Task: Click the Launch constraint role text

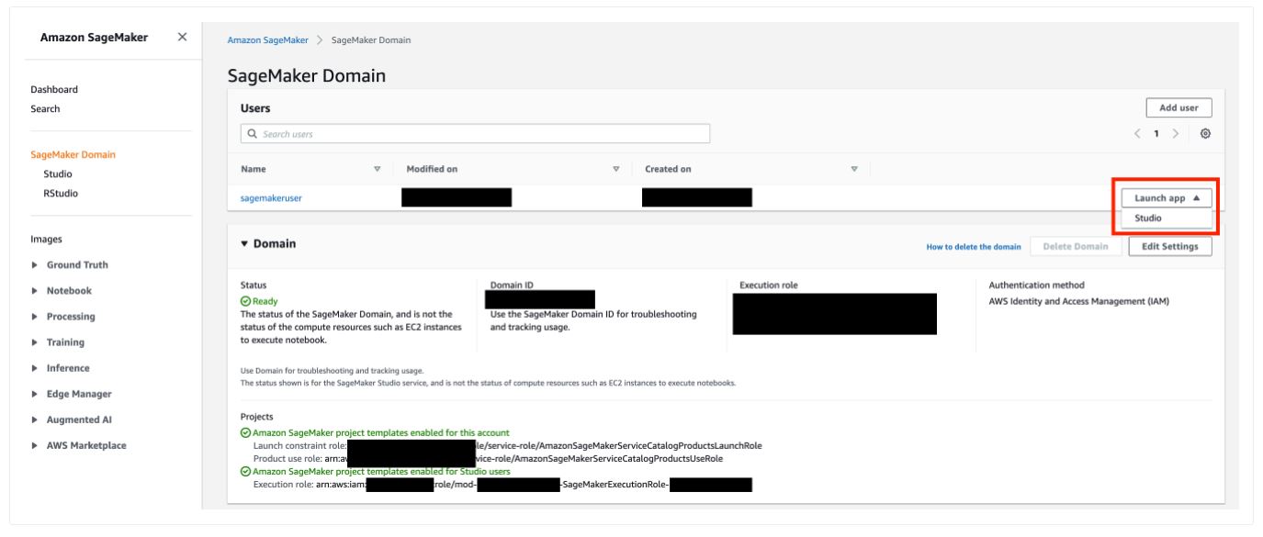Action: [508, 446]
